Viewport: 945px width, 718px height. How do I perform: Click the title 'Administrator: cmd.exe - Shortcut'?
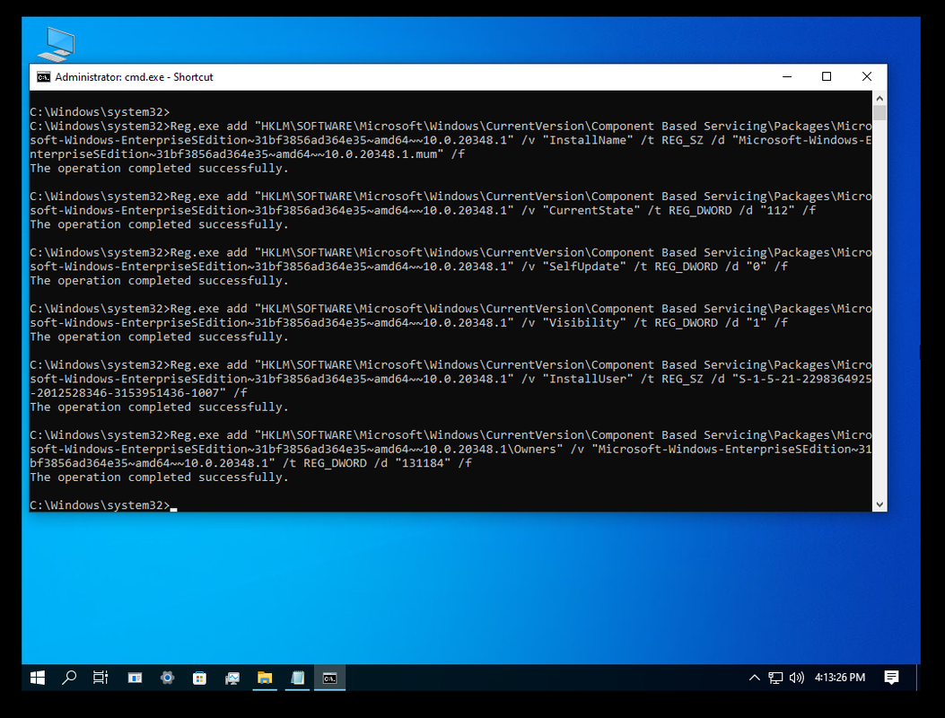click(x=134, y=77)
